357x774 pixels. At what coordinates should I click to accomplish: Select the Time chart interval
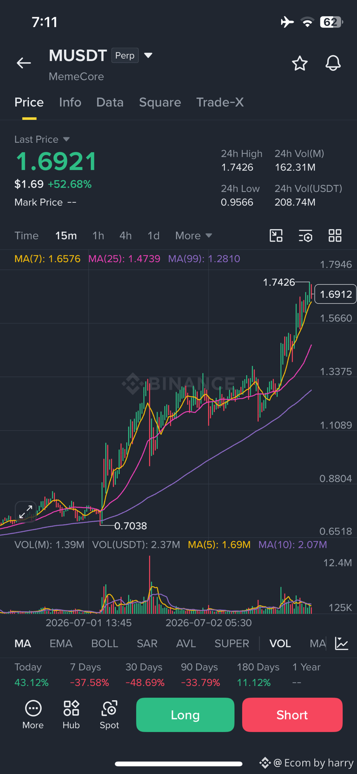pos(26,236)
